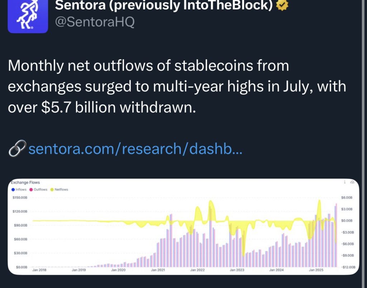Viewport: 367px width, 288px height.
Task: Click the gold verified badge
Action: 282,5
